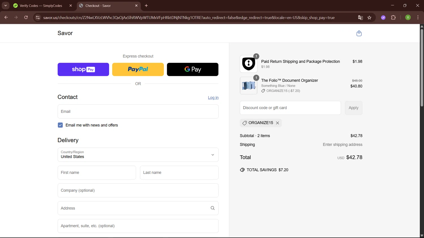
Task: Click the Apply discount button
Action: [x=354, y=108]
